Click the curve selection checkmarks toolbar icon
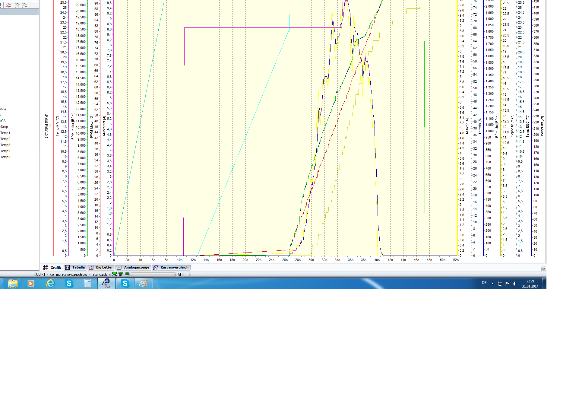 point(18,5)
